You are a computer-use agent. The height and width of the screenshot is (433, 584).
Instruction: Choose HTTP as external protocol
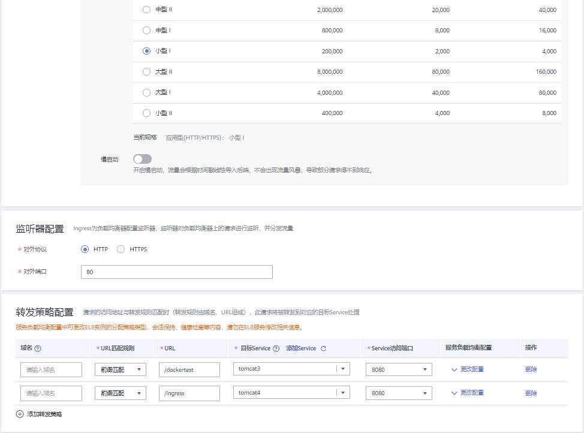click(85, 249)
